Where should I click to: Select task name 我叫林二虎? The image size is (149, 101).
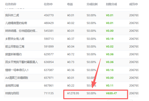[x=12, y=15]
